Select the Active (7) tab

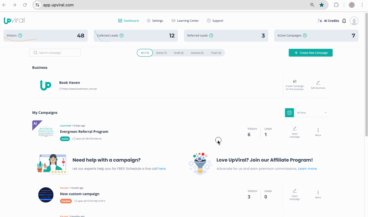pos(161,53)
